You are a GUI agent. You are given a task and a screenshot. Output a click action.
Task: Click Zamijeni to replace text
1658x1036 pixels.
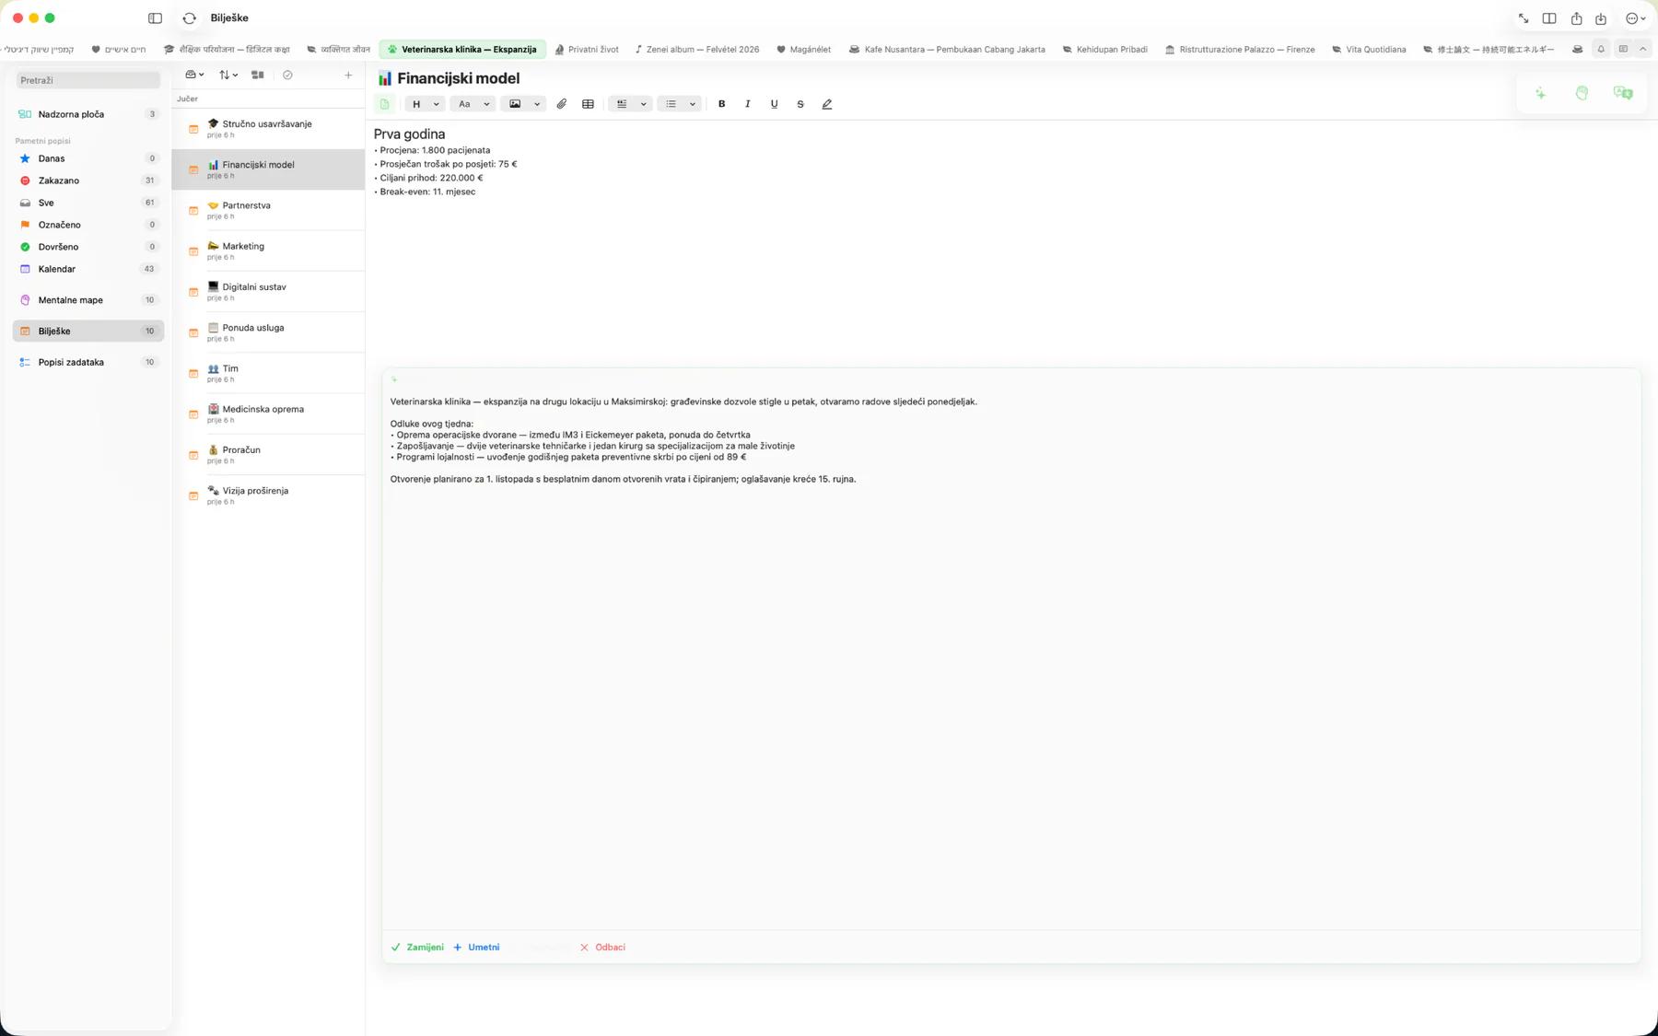coord(417,947)
